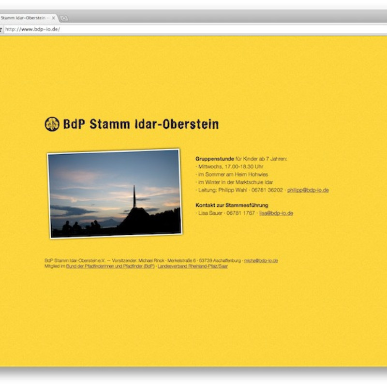Open the sunset silhouette photo
The height and width of the screenshot is (387, 387).
click(x=115, y=194)
